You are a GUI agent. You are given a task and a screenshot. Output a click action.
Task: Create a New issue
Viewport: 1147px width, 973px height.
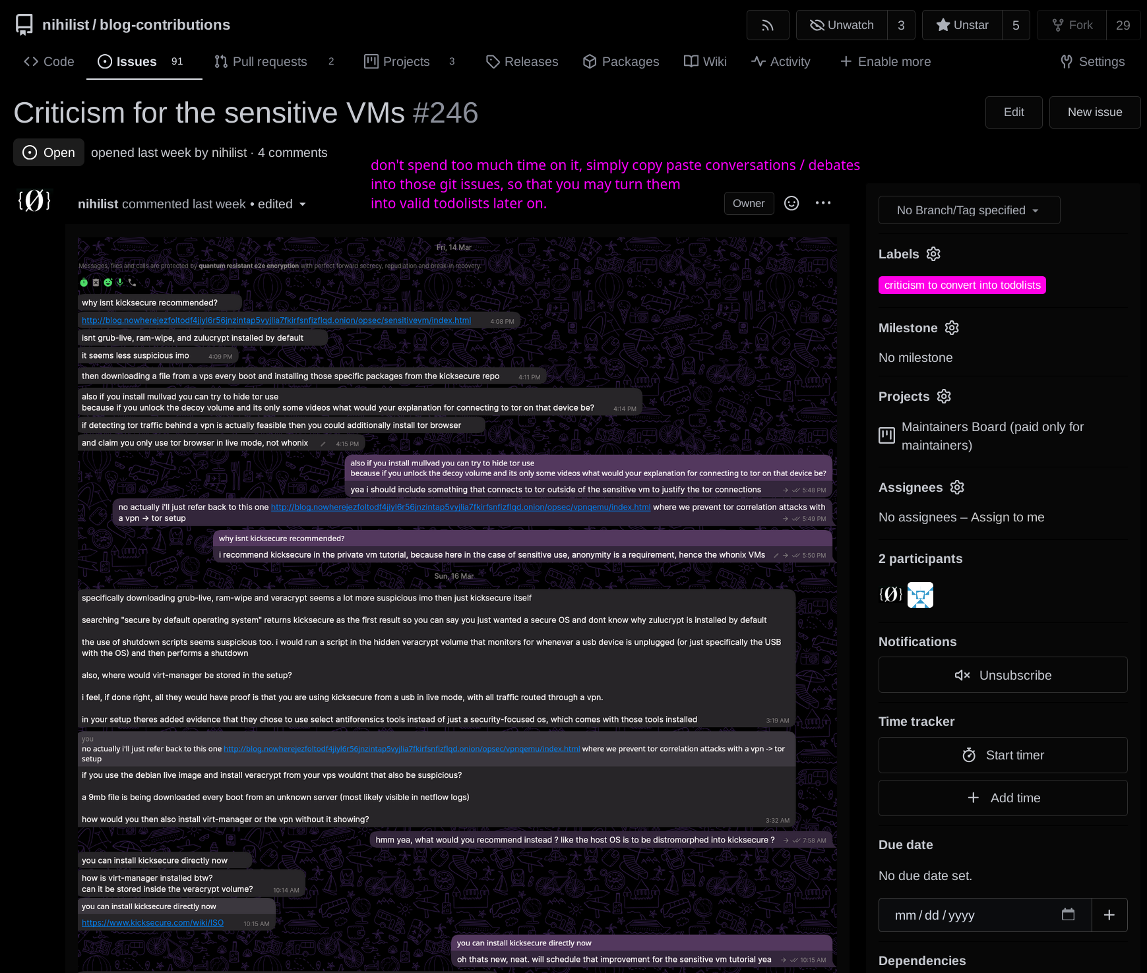pos(1095,112)
